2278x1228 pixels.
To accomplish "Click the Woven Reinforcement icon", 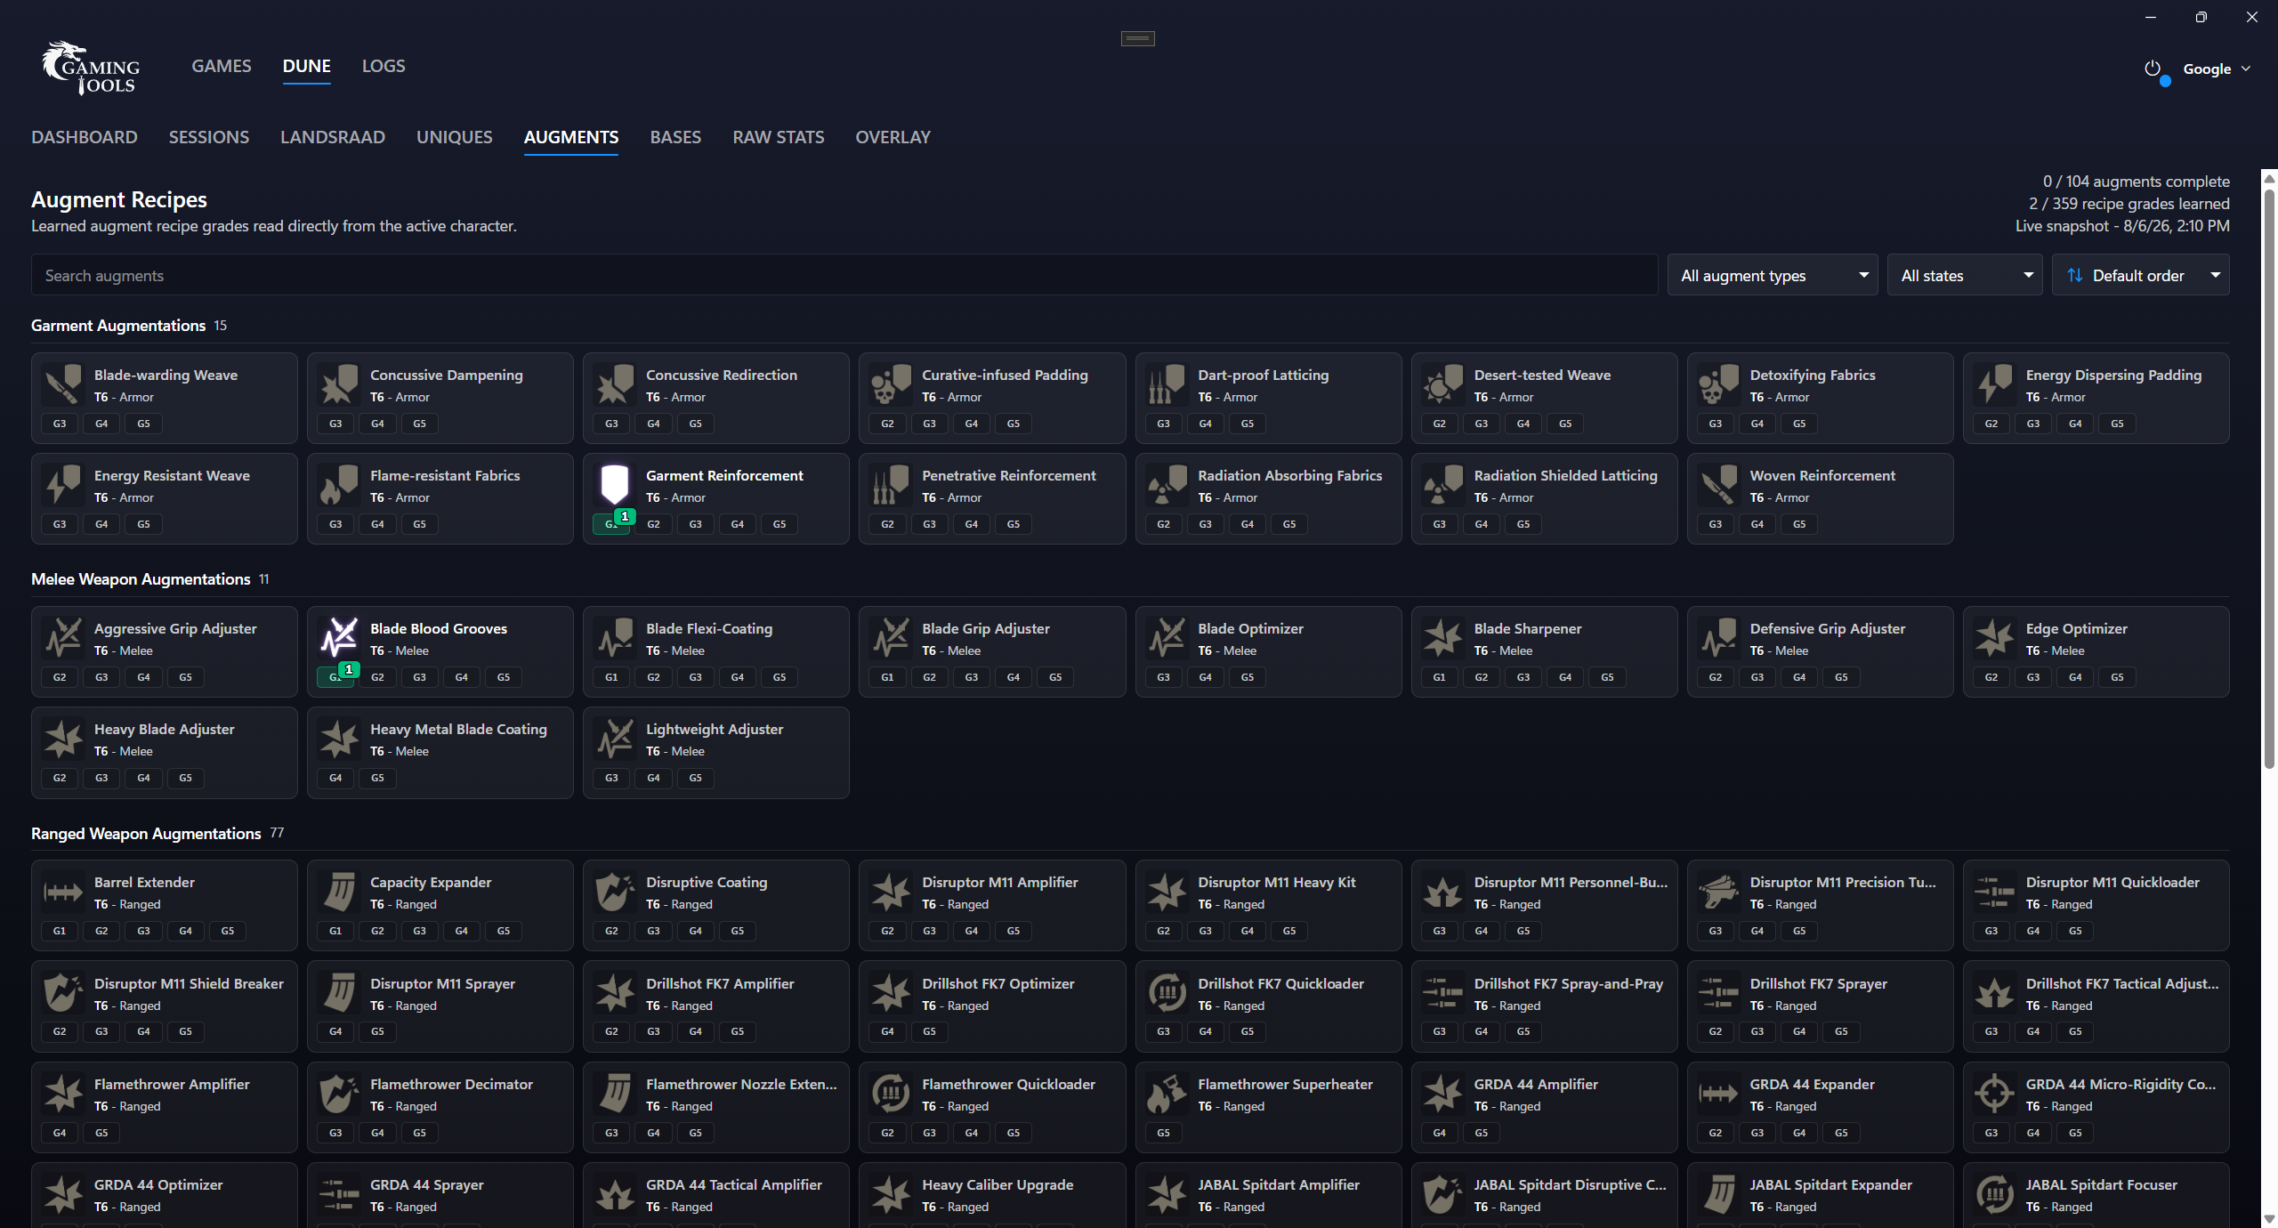I will tap(1718, 486).
